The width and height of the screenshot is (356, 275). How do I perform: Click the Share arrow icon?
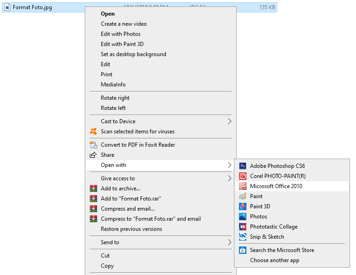[x=93, y=155]
